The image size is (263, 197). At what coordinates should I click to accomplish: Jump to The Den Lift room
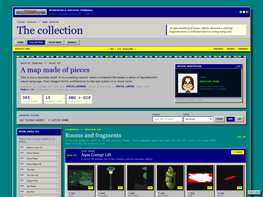click(x=39, y=175)
